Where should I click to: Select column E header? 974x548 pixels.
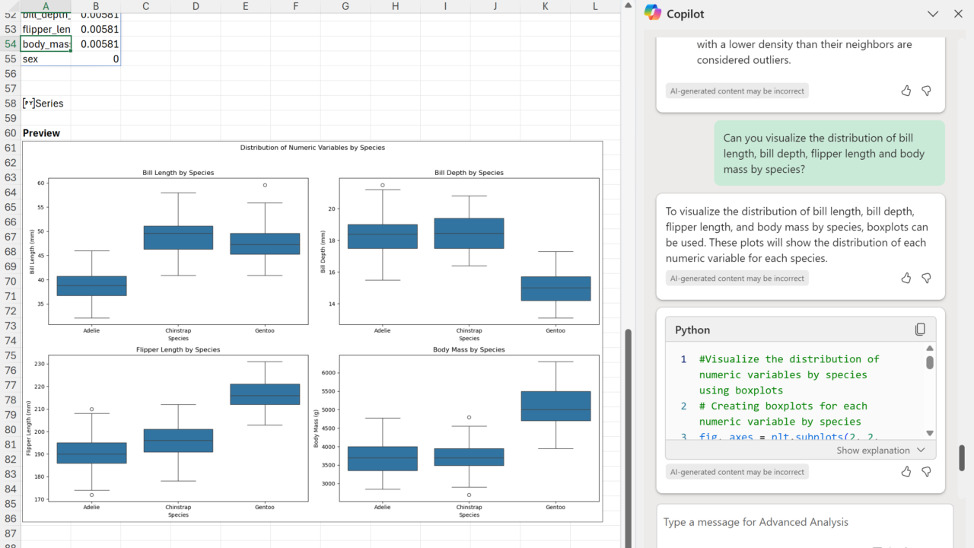245,6
